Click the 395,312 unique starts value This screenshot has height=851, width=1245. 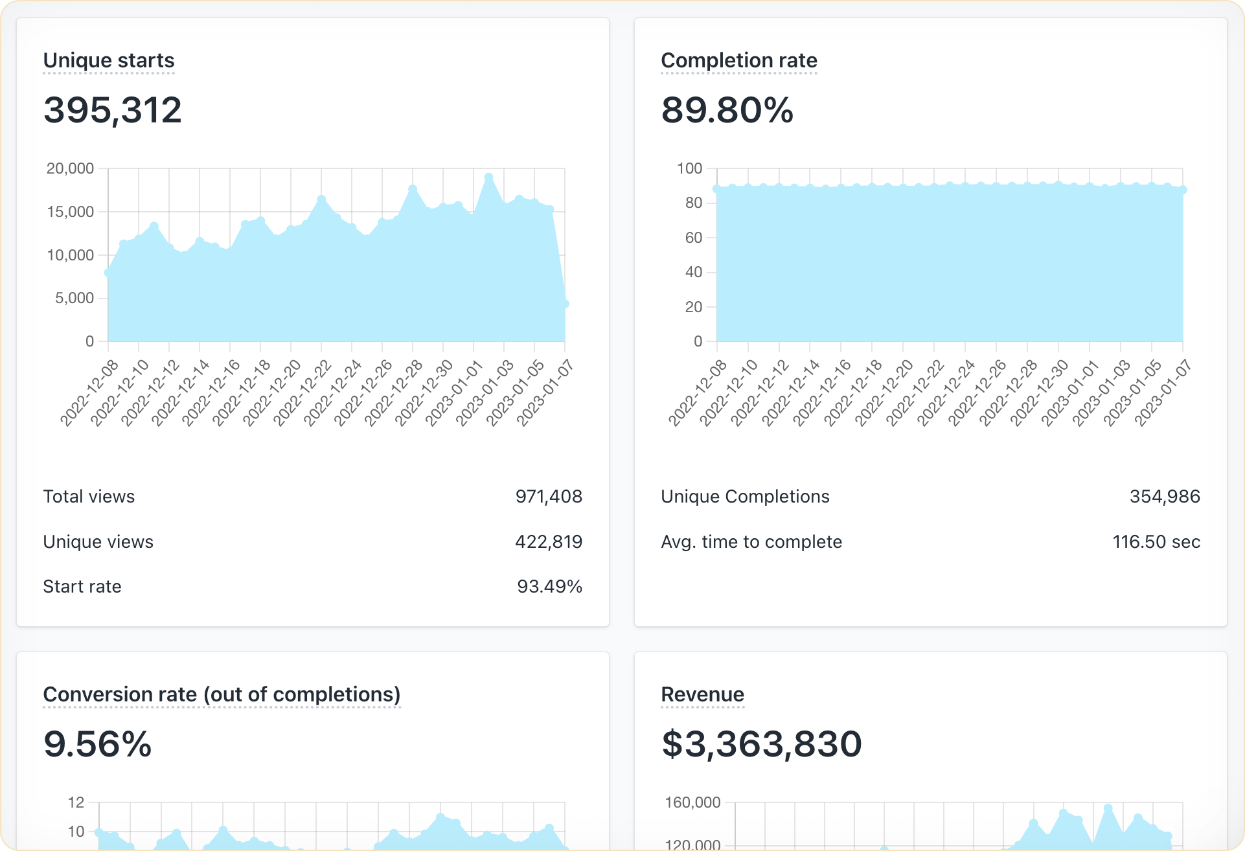[113, 110]
